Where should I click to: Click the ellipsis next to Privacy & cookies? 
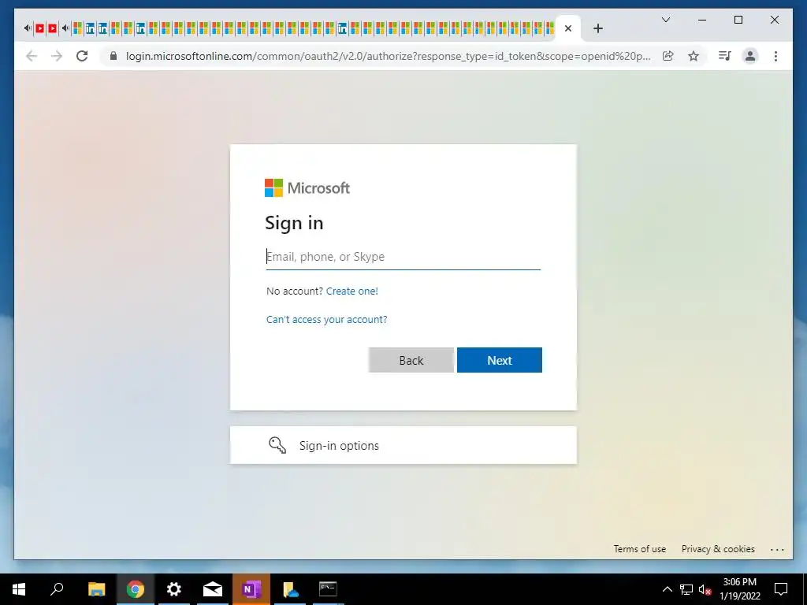tap(777, 549)
